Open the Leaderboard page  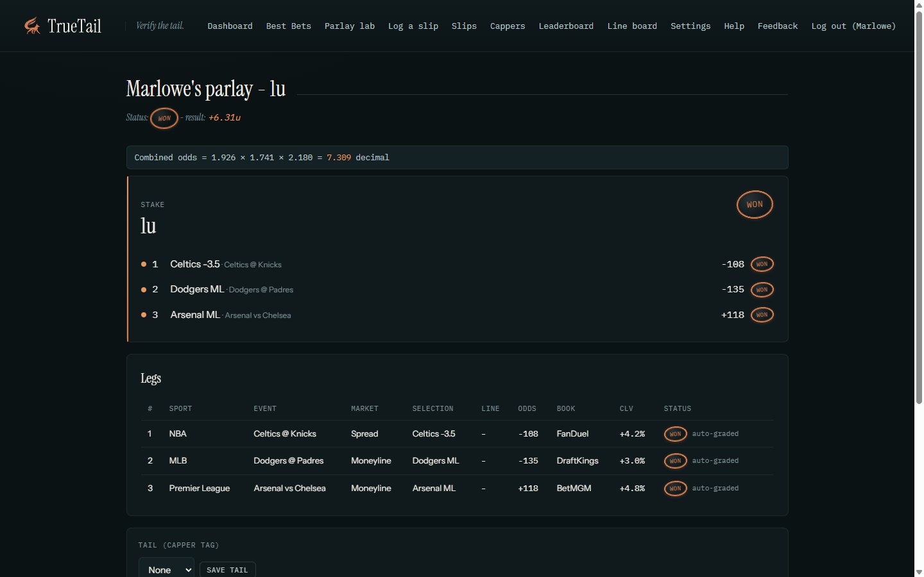pos(566,26)
